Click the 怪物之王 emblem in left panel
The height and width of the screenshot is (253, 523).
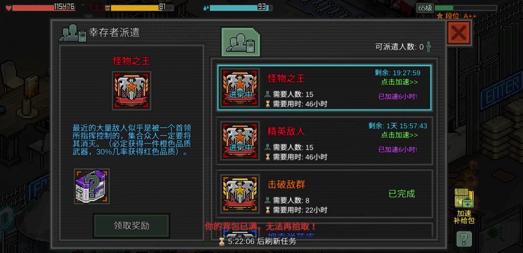[132, 90]
